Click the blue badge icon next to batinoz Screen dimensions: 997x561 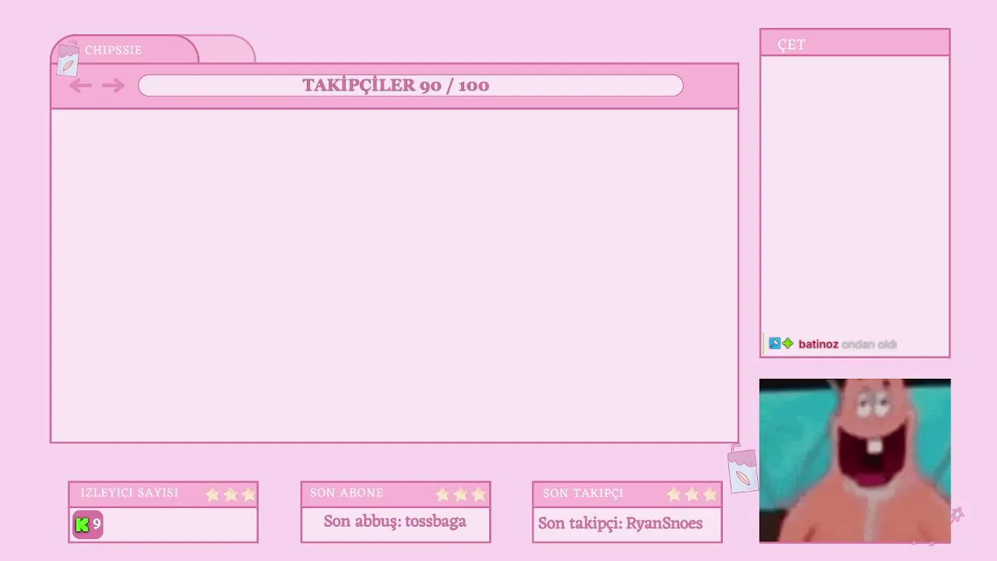[x=774, y=344]
